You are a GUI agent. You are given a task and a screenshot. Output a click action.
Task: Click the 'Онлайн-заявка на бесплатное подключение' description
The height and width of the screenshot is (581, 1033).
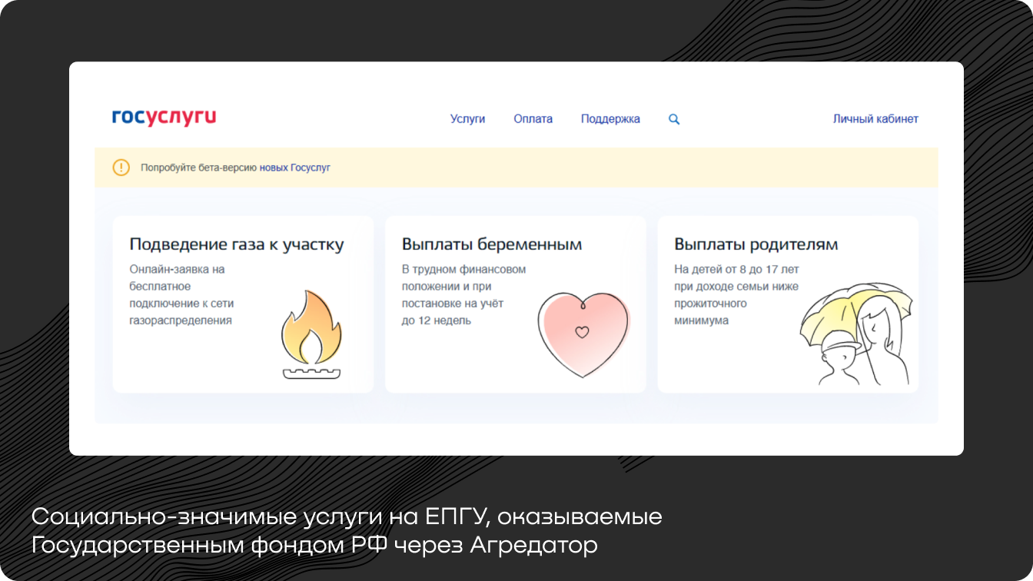181,294
